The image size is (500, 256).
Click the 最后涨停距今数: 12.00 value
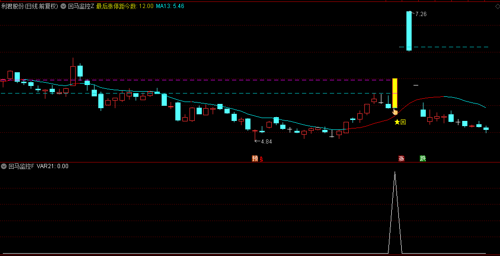point(125,6)
